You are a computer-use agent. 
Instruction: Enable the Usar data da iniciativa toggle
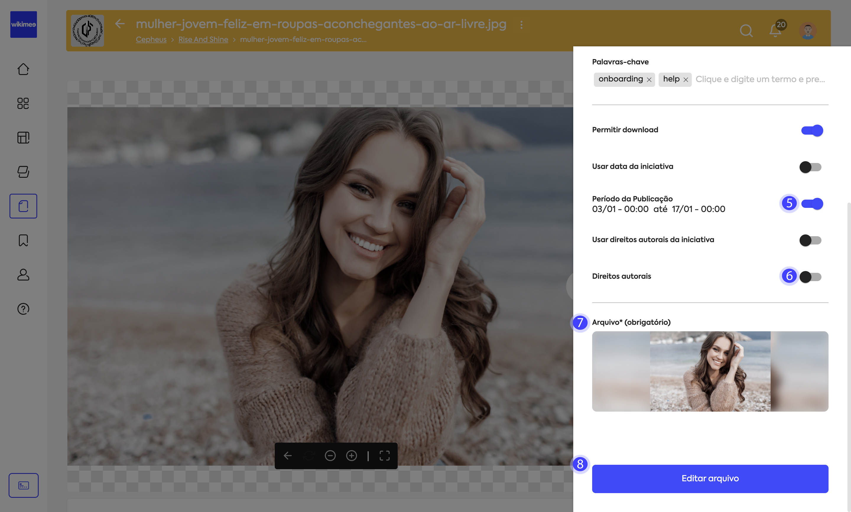point(810,167)
